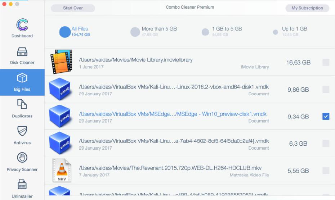Open the Dashboard sidebar icon
Viewport: 335px width, 200px height.
(22, 25)
